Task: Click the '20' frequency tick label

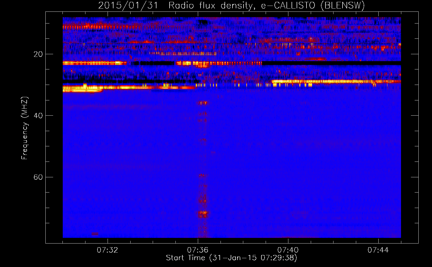Action: (x=38, y=54)
